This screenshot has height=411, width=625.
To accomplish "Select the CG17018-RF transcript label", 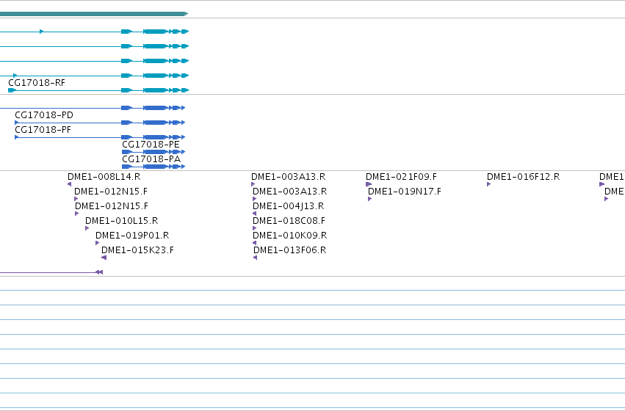I will [x=37, y=83].
